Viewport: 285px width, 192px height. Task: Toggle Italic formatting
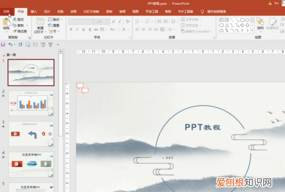point(77,29)
